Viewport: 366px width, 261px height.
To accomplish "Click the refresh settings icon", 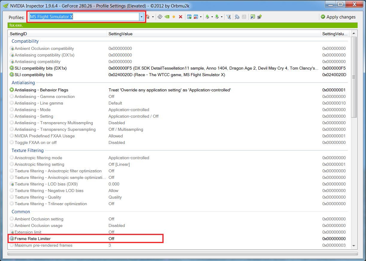I will click(x=160, y=17).
